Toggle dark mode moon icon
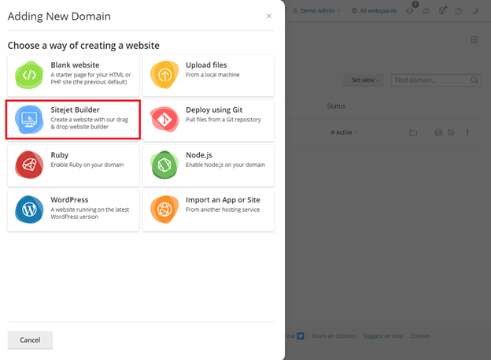This screenshot has width=491, height=360. tap(474, 11)
